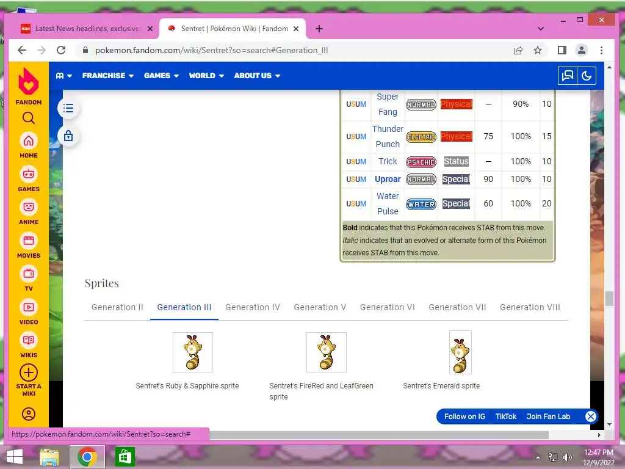Click the Follow on IG link
Image resolution: width=625 pixels, height=469 pixels.
tap(464, 416)
